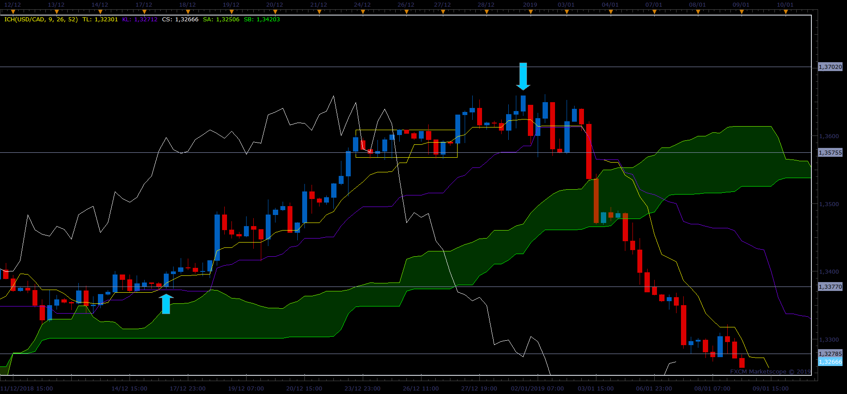Select the yellow TL value in the legend

click(100, 20)
